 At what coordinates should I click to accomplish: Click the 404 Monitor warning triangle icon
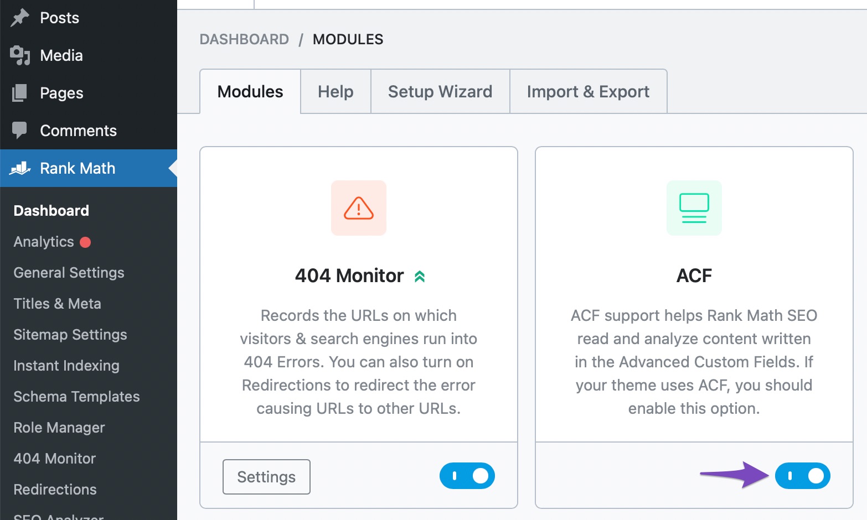click(x=359, y=208)
